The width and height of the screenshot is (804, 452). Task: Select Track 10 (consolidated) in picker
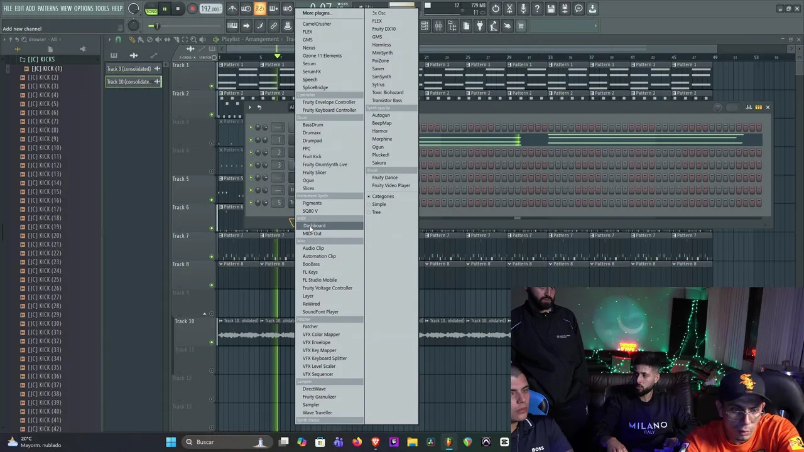[133, 82]
